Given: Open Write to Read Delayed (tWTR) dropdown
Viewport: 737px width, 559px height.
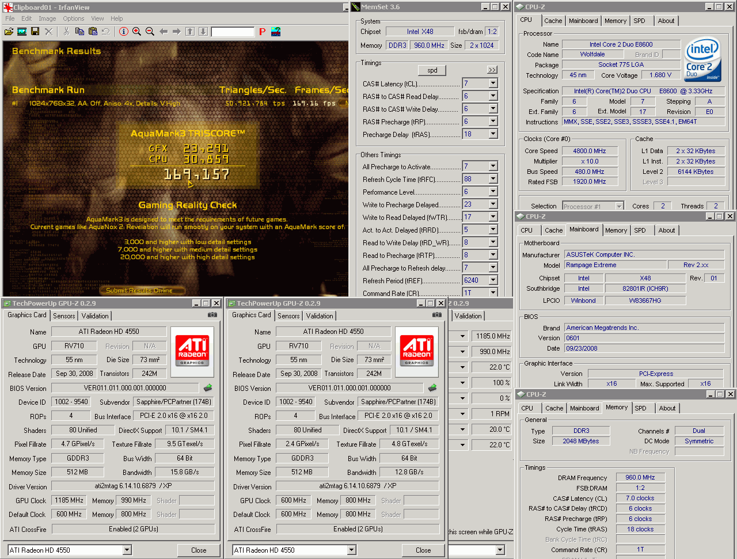Looking at the screenshot, I should [x=493, y=217].
